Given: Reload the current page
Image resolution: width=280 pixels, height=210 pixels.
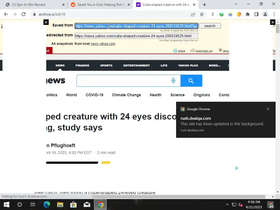Looking at the screenshot, I should (x=24, y=14).
